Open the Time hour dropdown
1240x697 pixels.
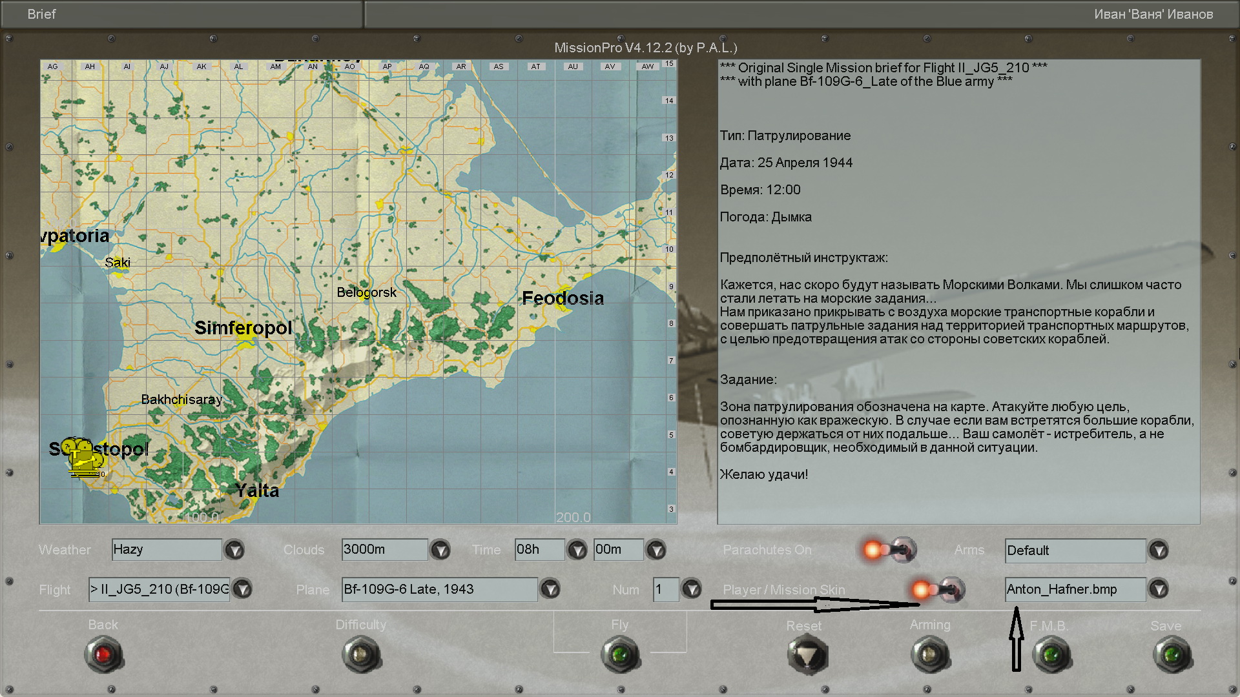[x=577, y=550]
